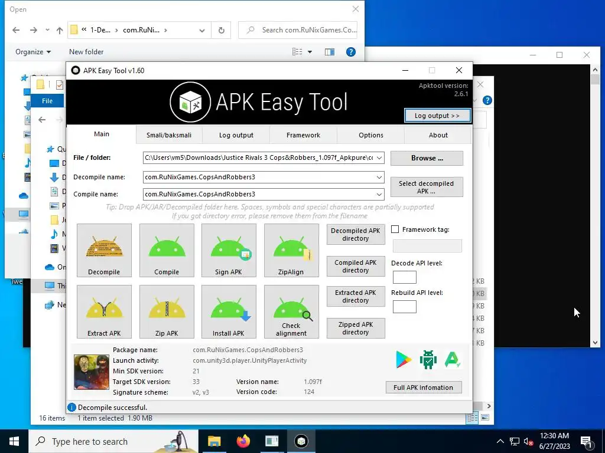The width and height of the screenshot is (605, 453).
Task: Click the Framework tag text field
Action: tap(427, 246)
